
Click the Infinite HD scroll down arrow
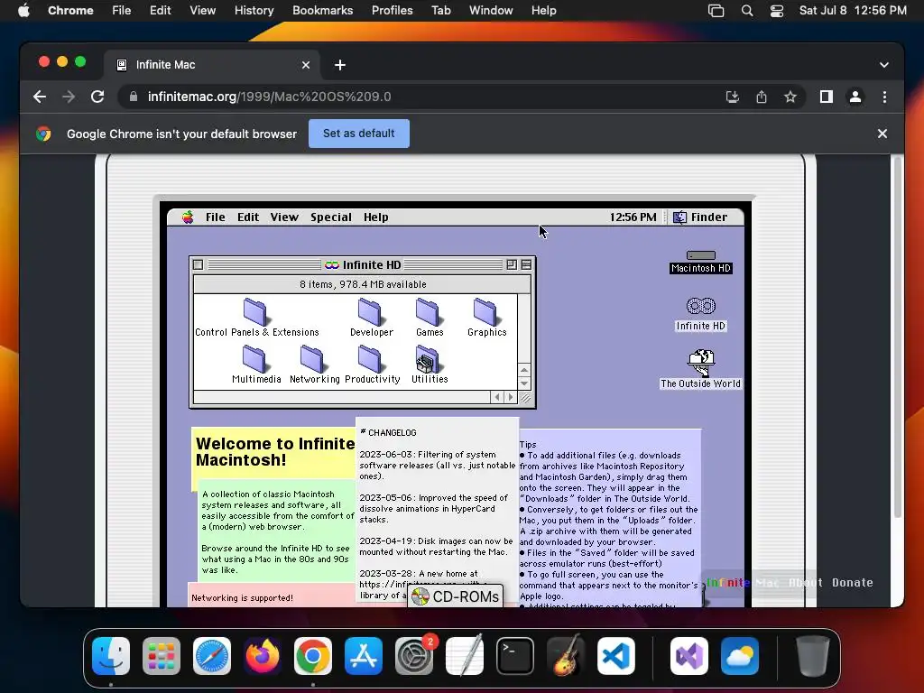pos(524,383)
